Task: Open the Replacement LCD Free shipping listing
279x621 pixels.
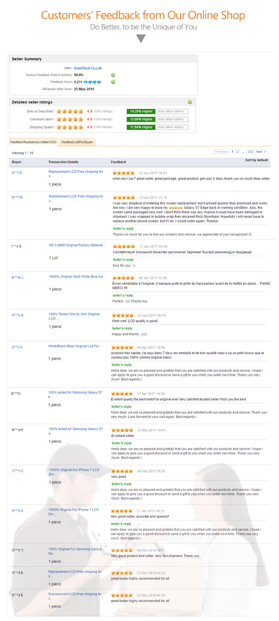Action: click(x=75, y=173)
